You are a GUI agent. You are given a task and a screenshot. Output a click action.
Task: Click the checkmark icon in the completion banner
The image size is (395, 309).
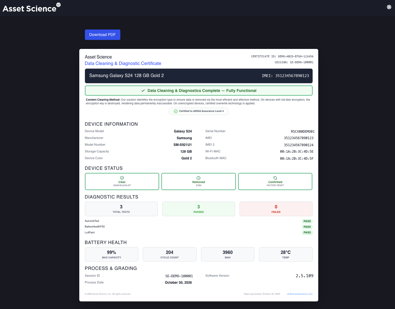point(143,91)
